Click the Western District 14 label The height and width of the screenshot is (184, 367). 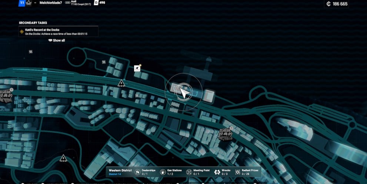click(x=121, y=172)
